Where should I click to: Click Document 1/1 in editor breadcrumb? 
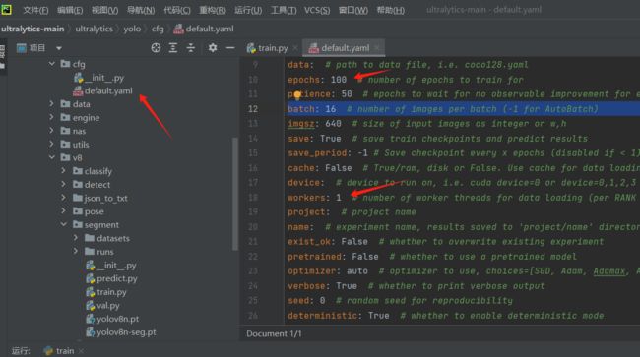[274, 333]
